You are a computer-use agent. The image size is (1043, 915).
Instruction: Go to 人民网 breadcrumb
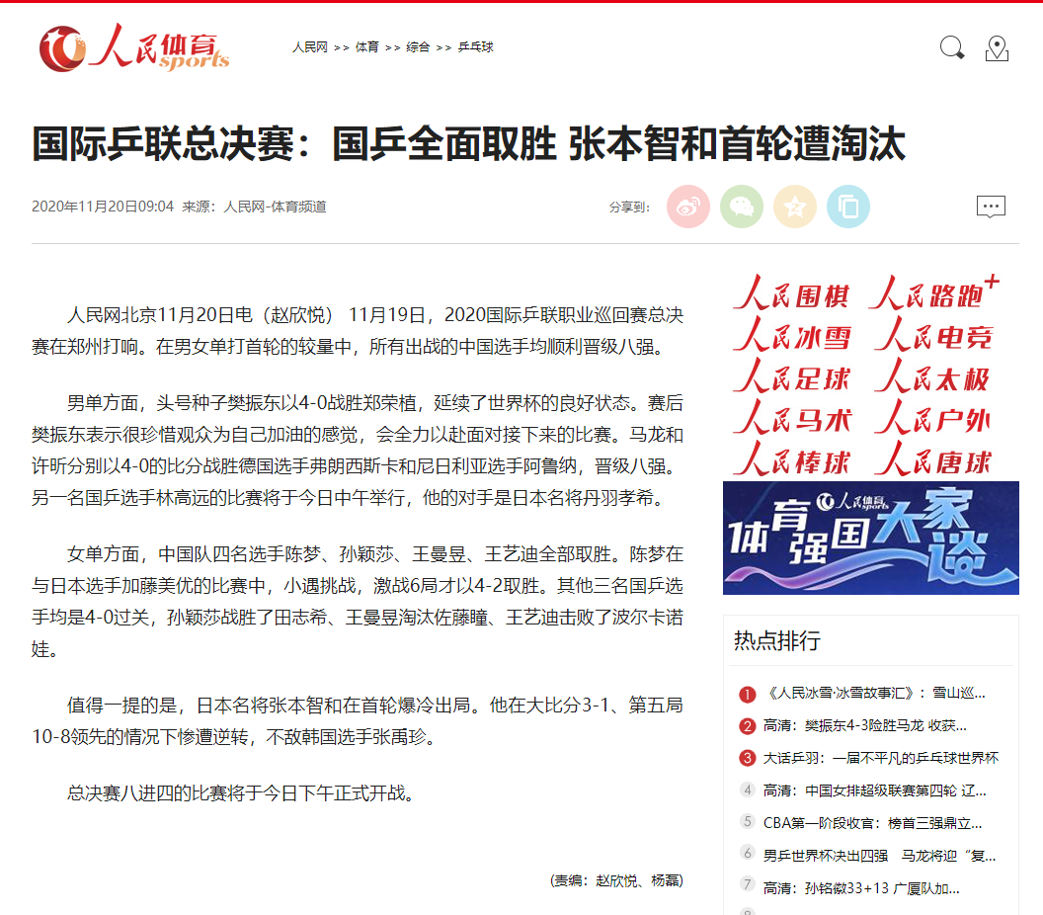[310, 47]
